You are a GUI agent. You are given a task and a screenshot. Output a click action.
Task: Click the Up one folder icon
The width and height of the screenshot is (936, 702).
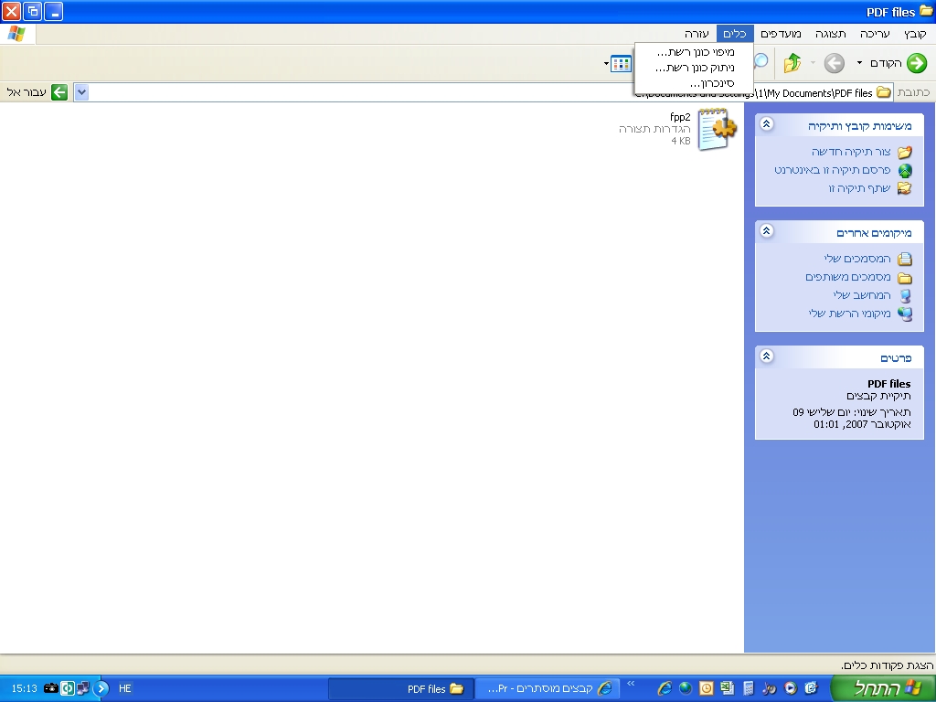click(x=792, y=63)
